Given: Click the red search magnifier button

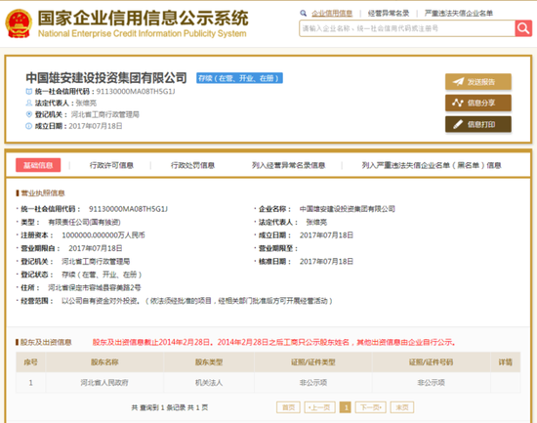Looking at the screenshot, I should (x=523, y=28).
